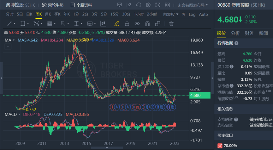273x150 pixels.
Task: Click the candlestick chart type icon
Action: (x=103, y=23)
